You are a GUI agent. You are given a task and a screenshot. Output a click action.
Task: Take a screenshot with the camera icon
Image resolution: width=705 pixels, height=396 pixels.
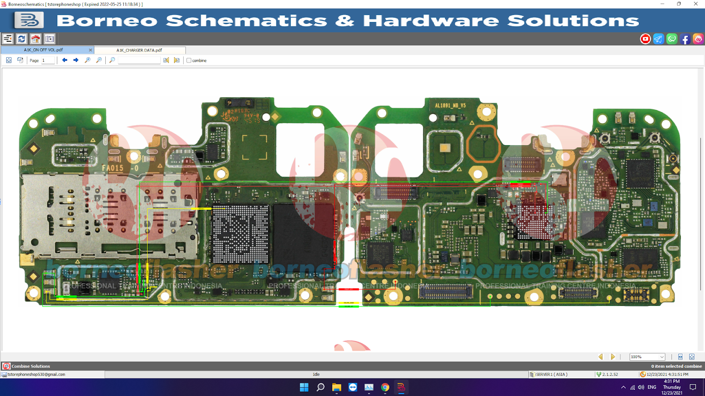(x=50, y=39)
